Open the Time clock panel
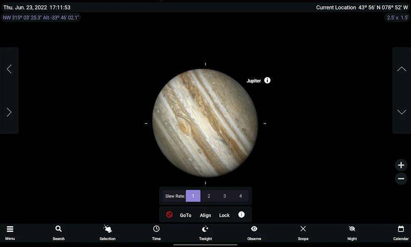411x247 pixels. 156,232
